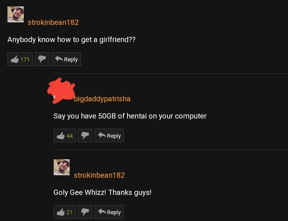Reply to the "Goly Gee Whizz" comment
The height and width of the screenshot is (221, 288).
coord(109,212)
